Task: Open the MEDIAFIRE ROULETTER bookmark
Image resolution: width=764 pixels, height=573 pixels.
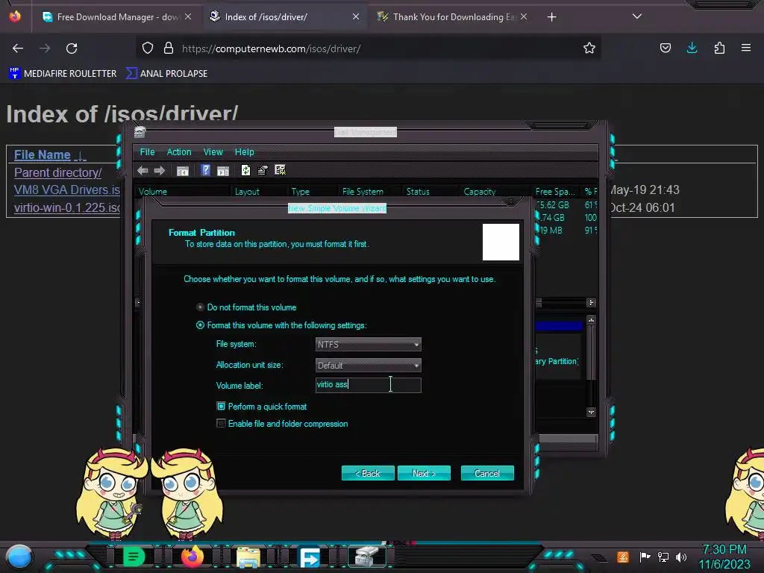Action: (x=63, y=74)
